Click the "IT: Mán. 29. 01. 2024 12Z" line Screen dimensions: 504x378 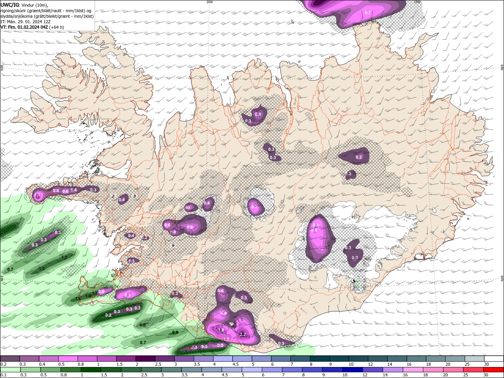[26, 22]
